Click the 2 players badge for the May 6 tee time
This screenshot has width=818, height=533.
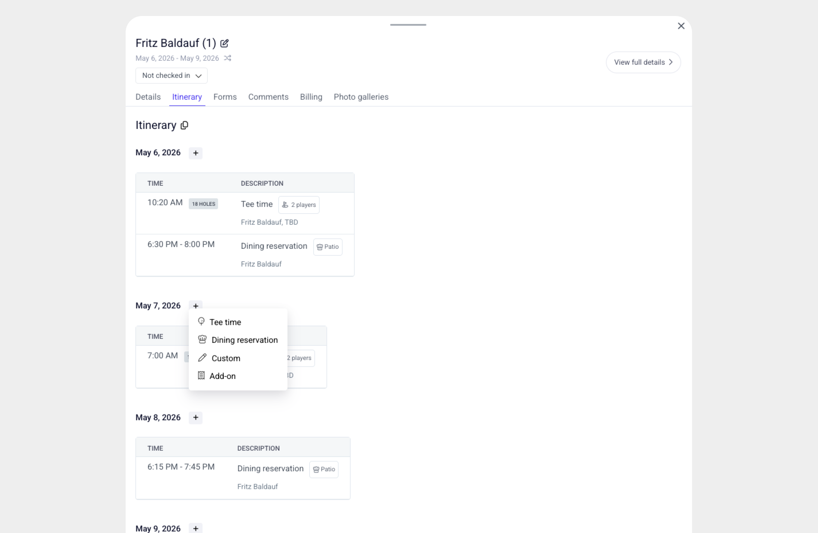pos(299,205)
